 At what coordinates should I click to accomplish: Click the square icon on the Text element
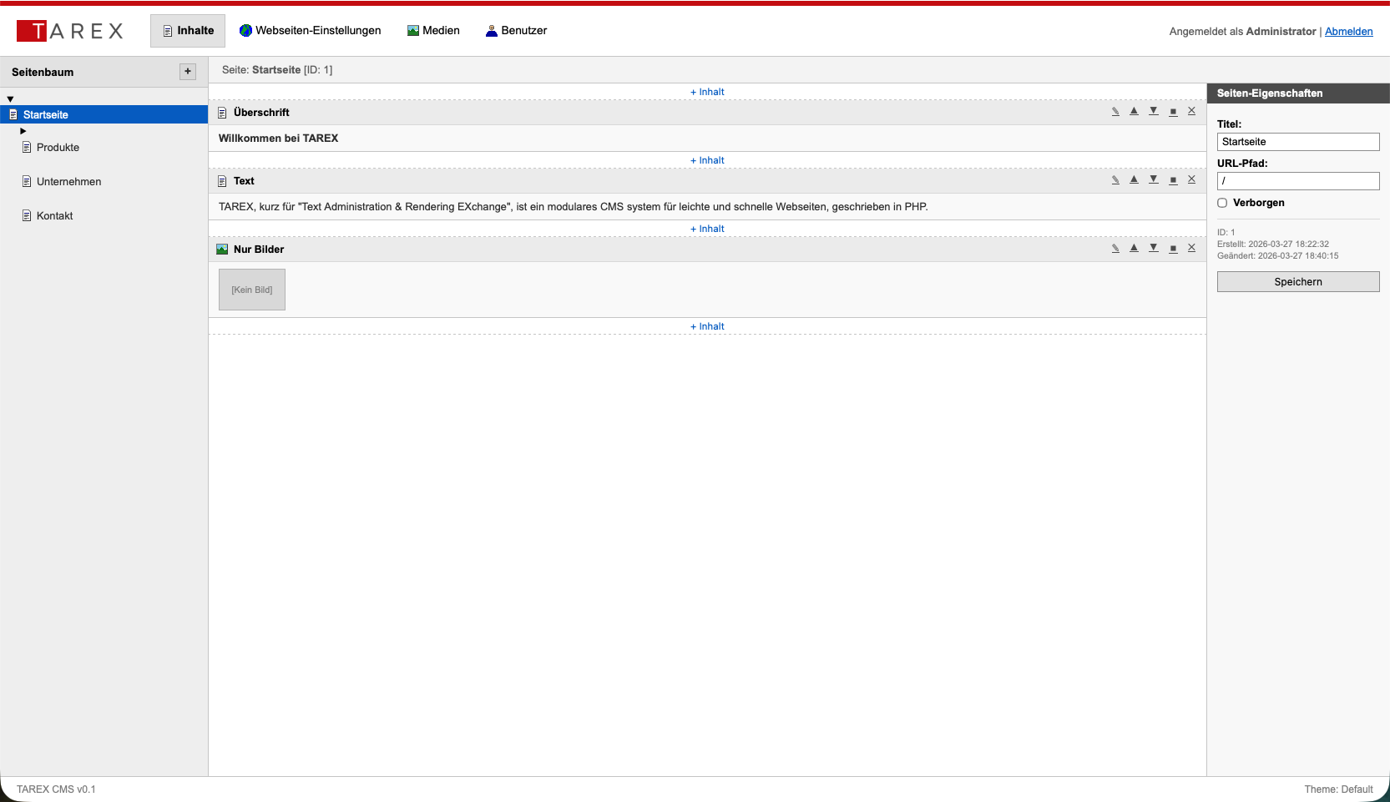coord(1173,180)
